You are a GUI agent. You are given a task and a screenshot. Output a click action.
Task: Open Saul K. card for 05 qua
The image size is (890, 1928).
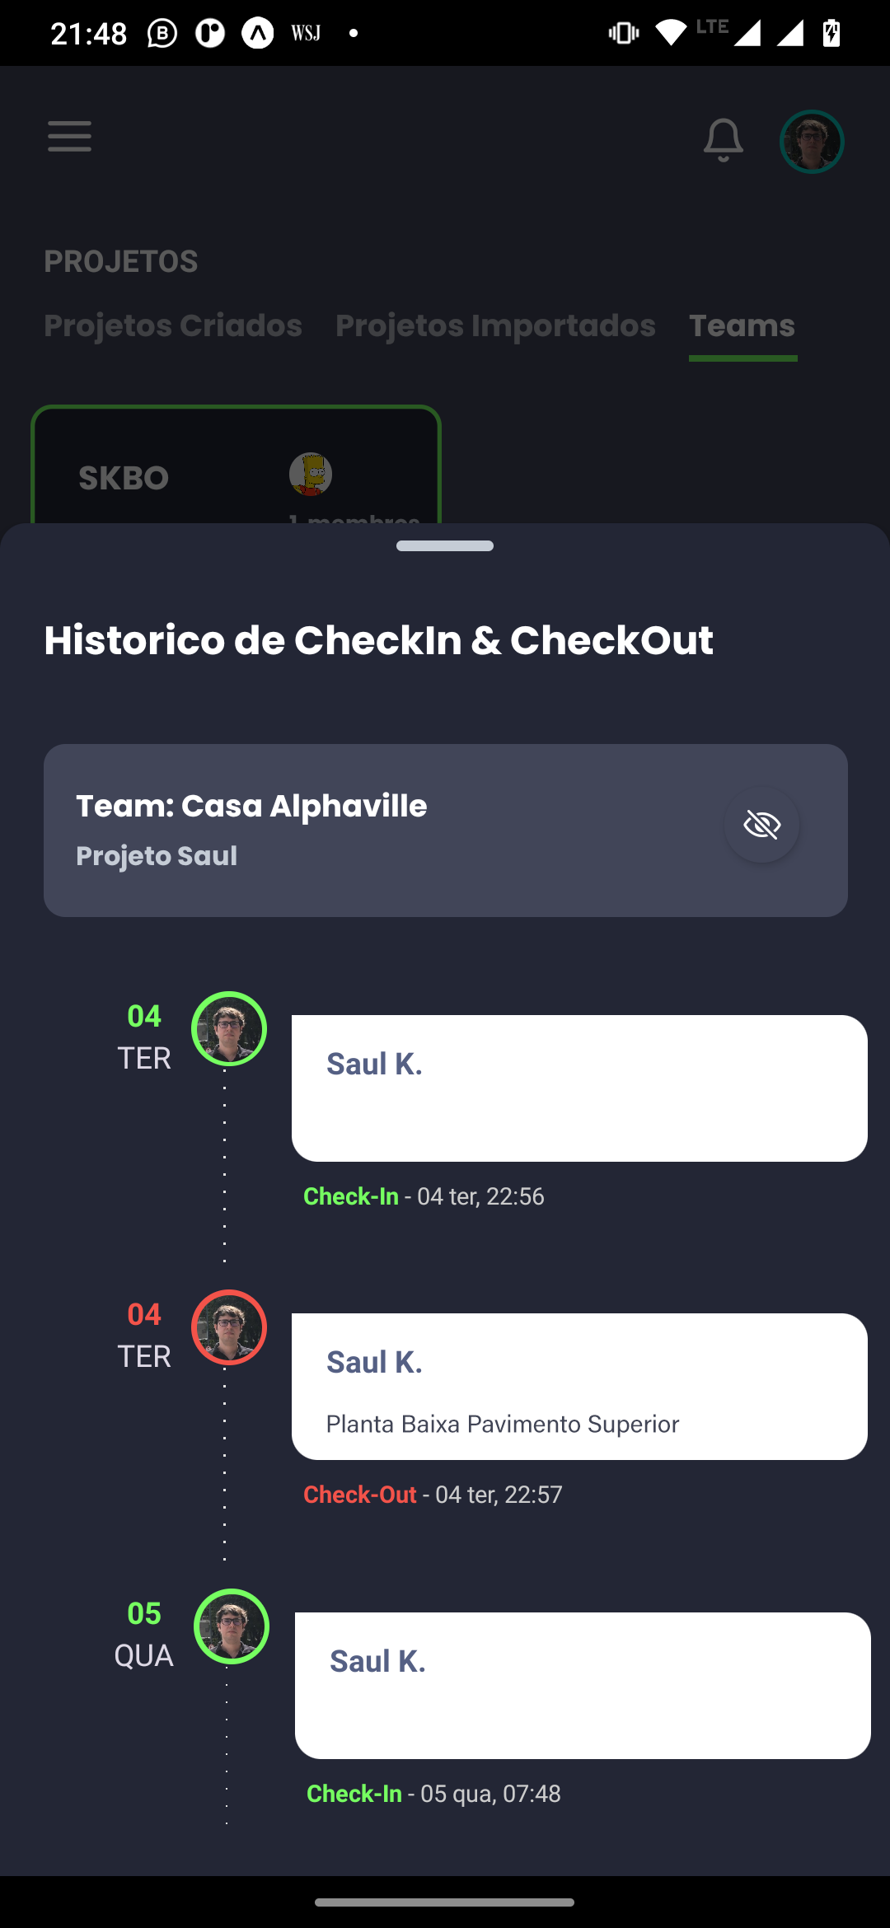coord(583,1686)
